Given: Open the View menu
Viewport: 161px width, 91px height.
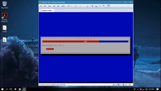Looking at the screenshot, I should (50, 6).
